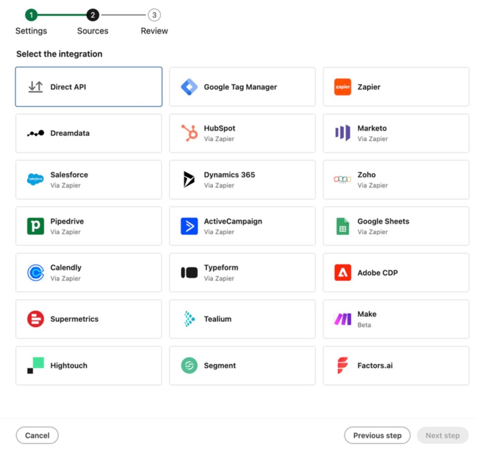Click the "ActiveCampaign" name text

[233, 221]
